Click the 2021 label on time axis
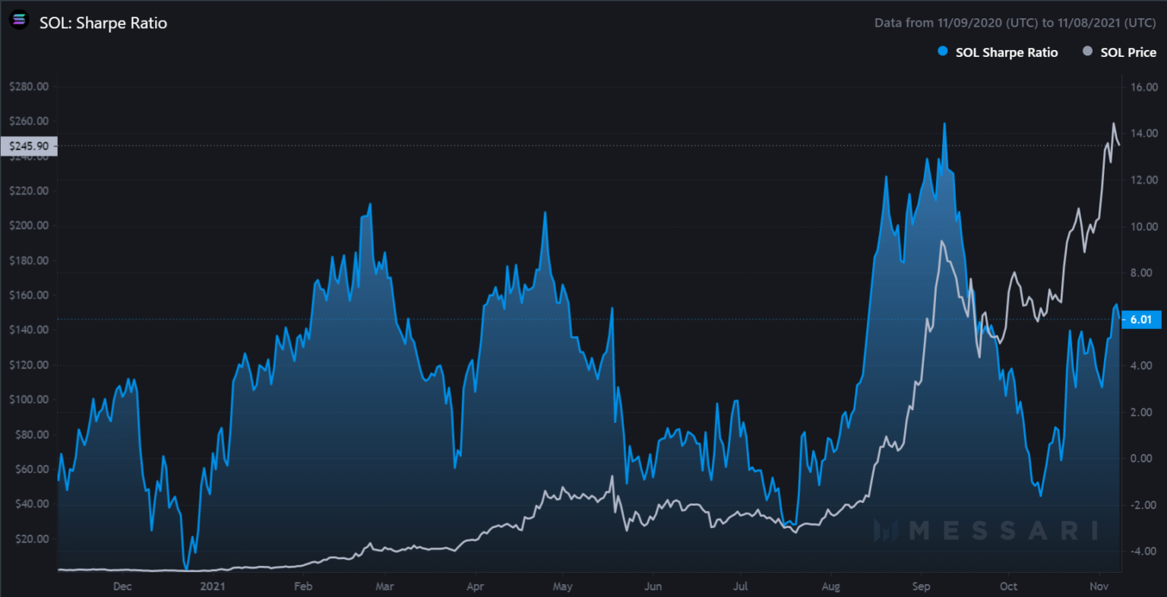 coord(212,586)
